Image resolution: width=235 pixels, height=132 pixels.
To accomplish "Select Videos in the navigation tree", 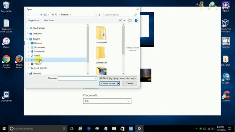I will (37, 64).
